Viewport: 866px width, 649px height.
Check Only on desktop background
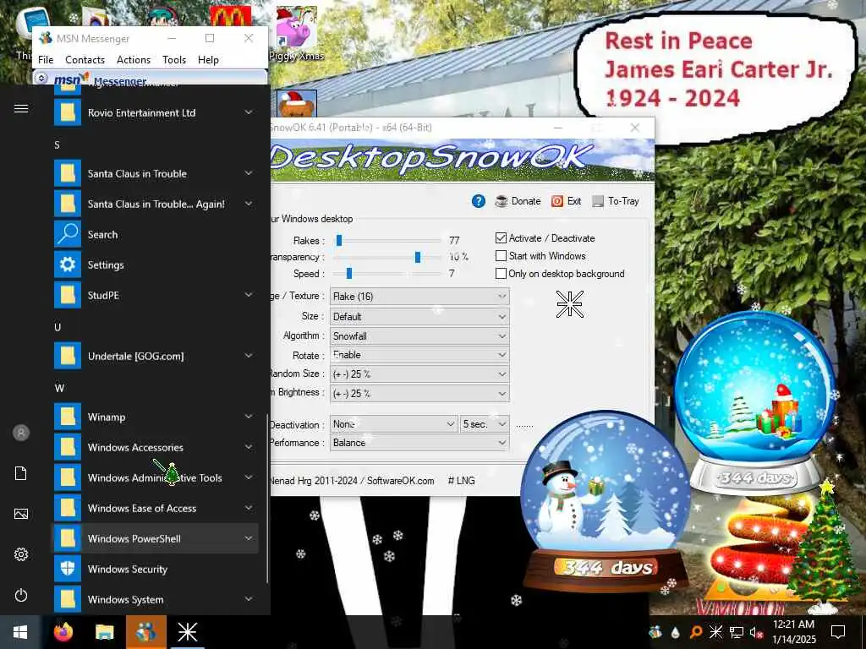click(x=501, y=273)
